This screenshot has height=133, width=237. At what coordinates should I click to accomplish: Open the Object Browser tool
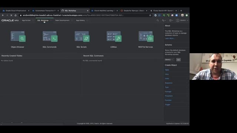point(17,40)
